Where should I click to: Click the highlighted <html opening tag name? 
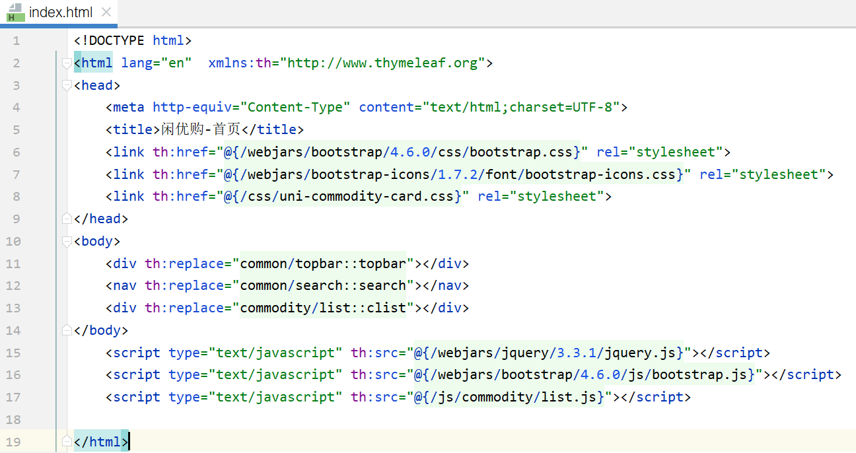click(93, 63)
